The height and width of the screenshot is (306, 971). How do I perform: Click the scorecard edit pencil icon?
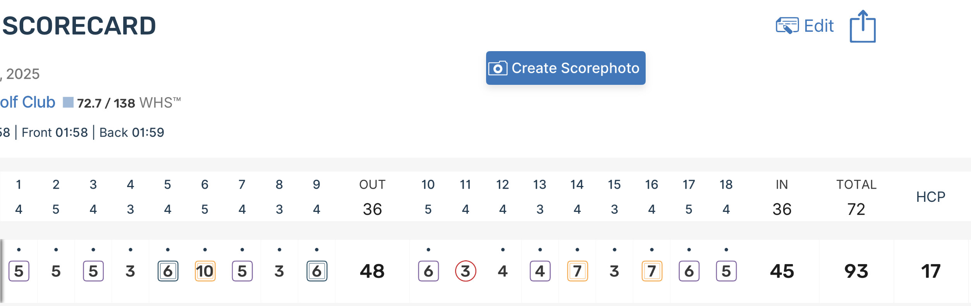(787, 26)
